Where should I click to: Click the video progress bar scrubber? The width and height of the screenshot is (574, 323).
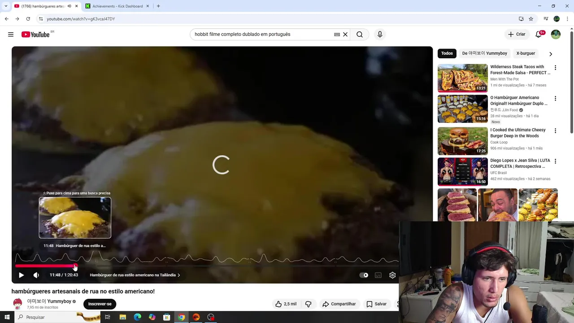pyautogui.click(x=75, y=266)
